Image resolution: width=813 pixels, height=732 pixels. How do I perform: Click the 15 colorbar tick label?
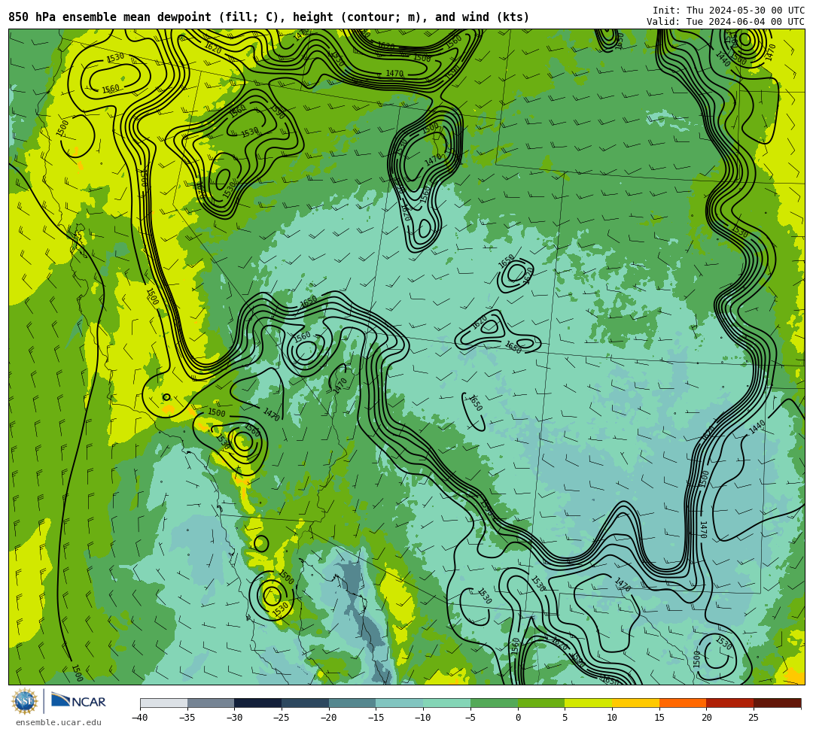tap(659, 718)
